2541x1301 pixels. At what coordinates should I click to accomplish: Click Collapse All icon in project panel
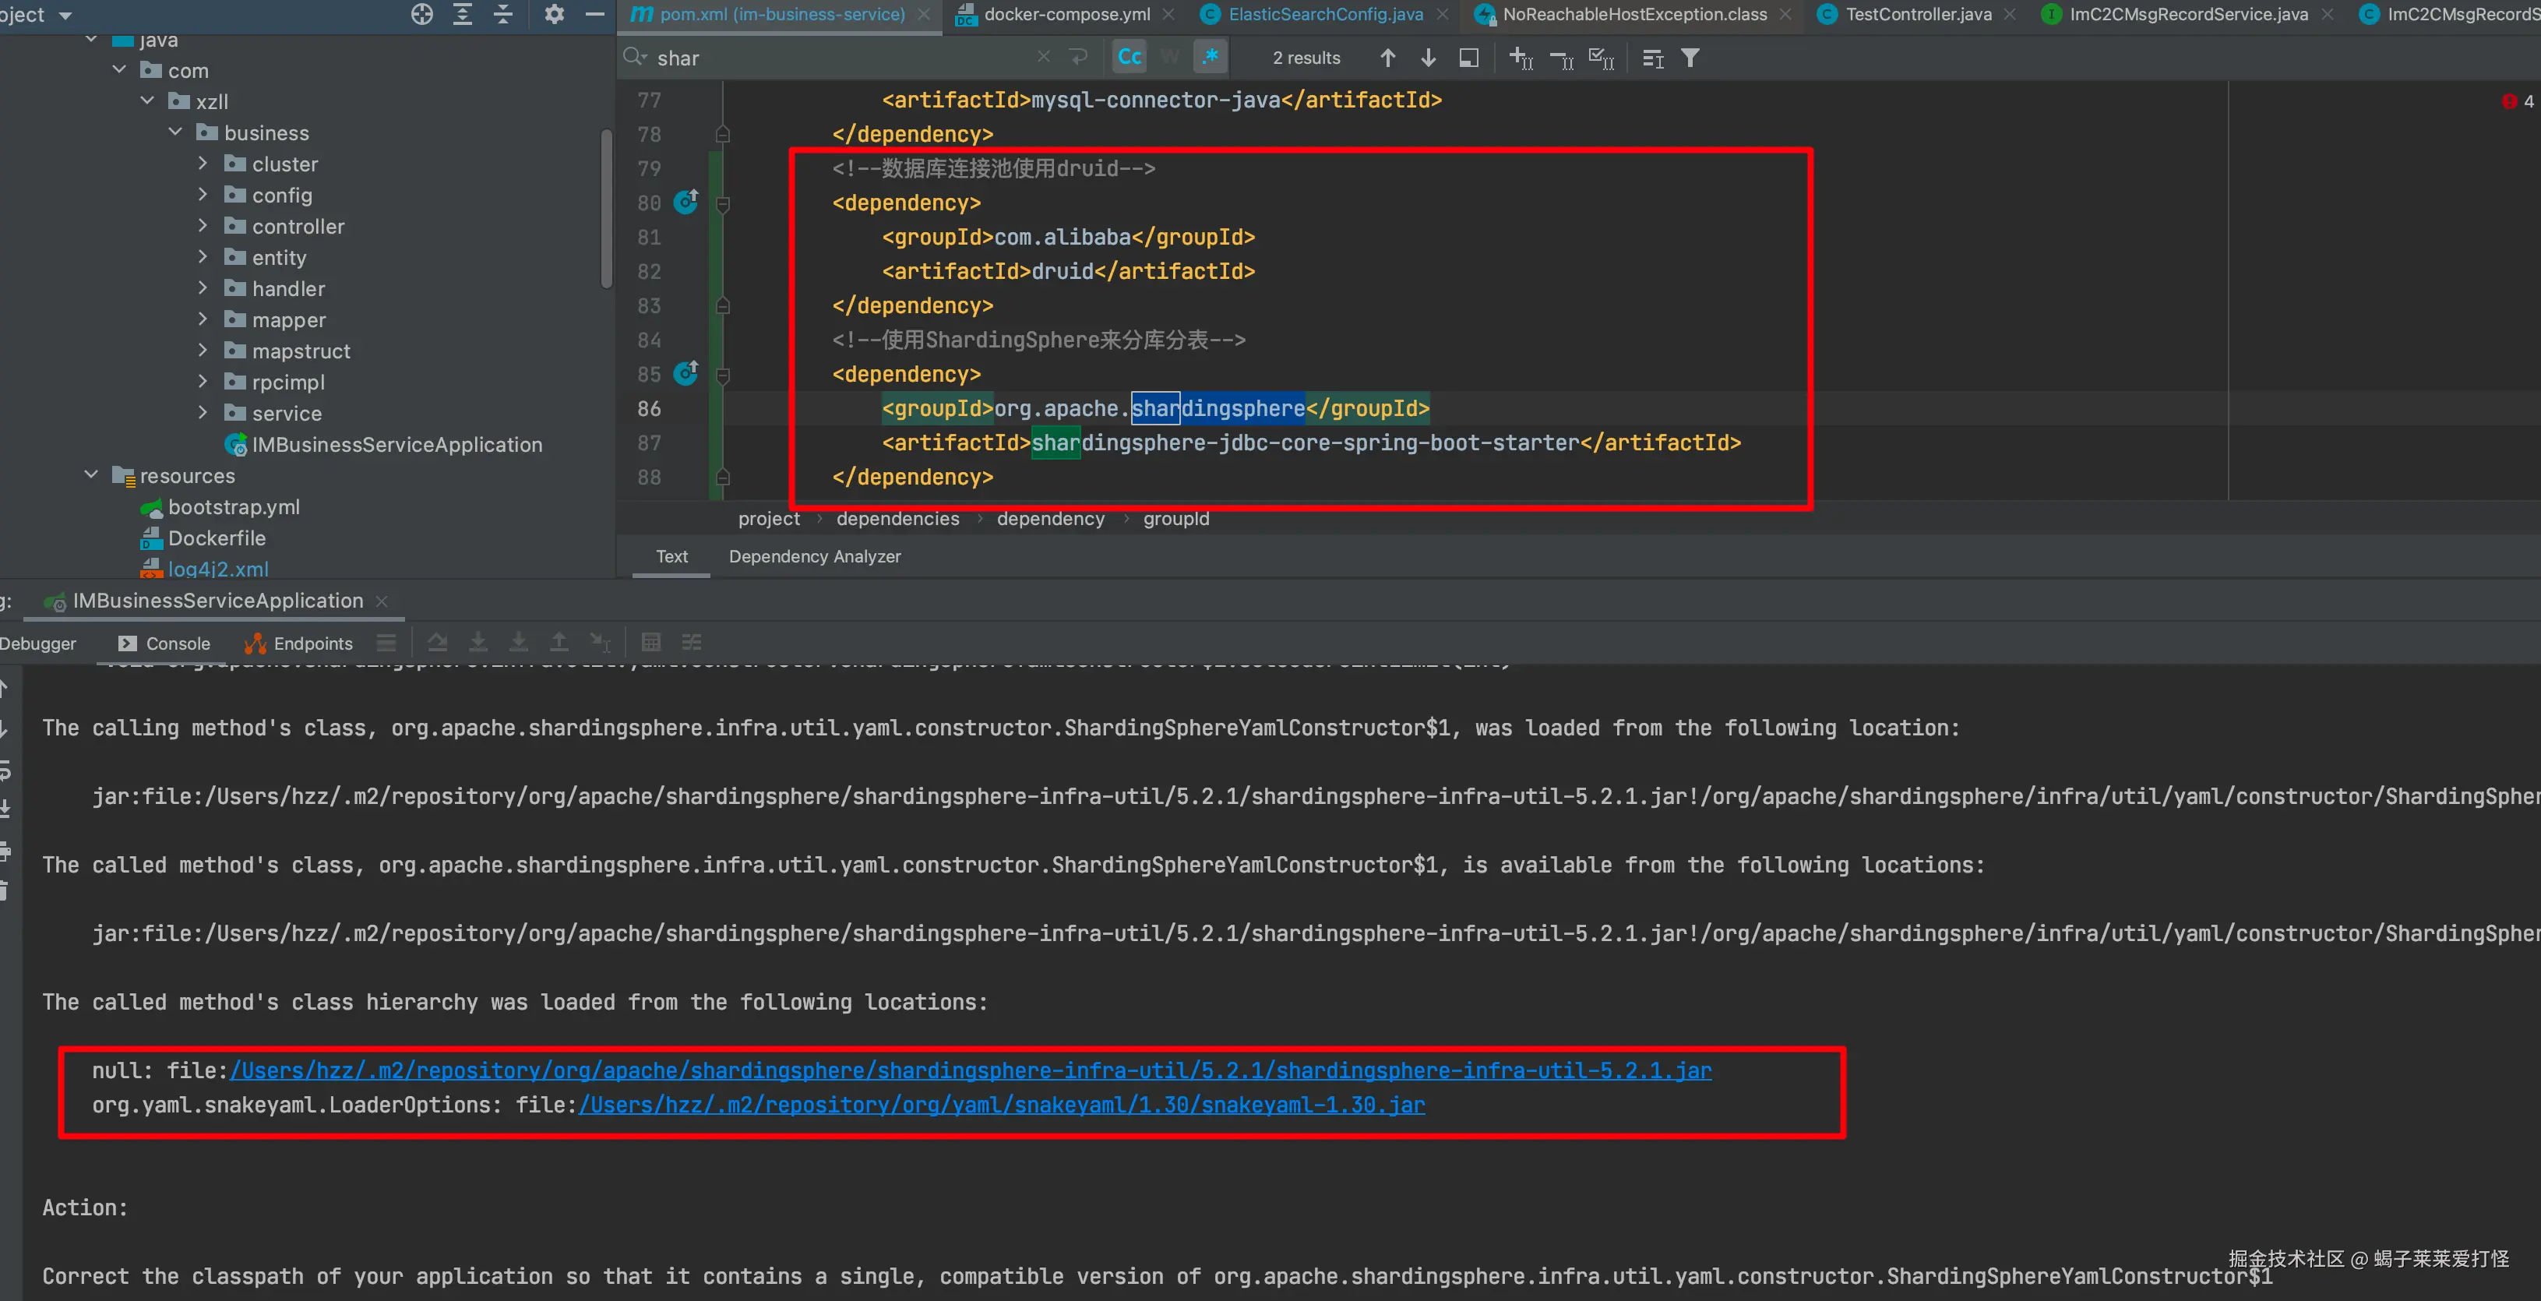503,14
